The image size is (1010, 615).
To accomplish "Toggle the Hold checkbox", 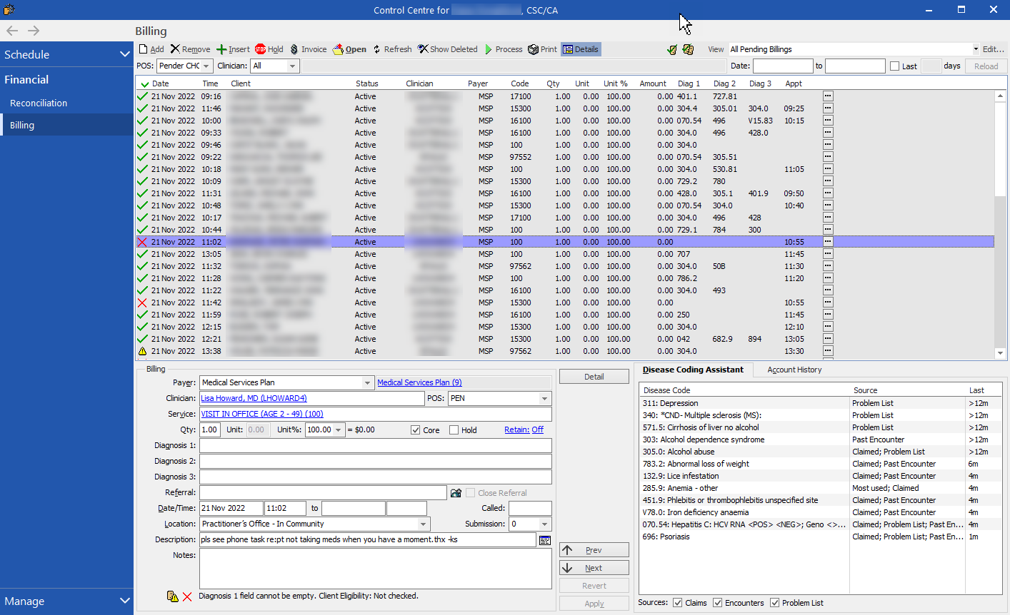I will (x=454, y=430).
